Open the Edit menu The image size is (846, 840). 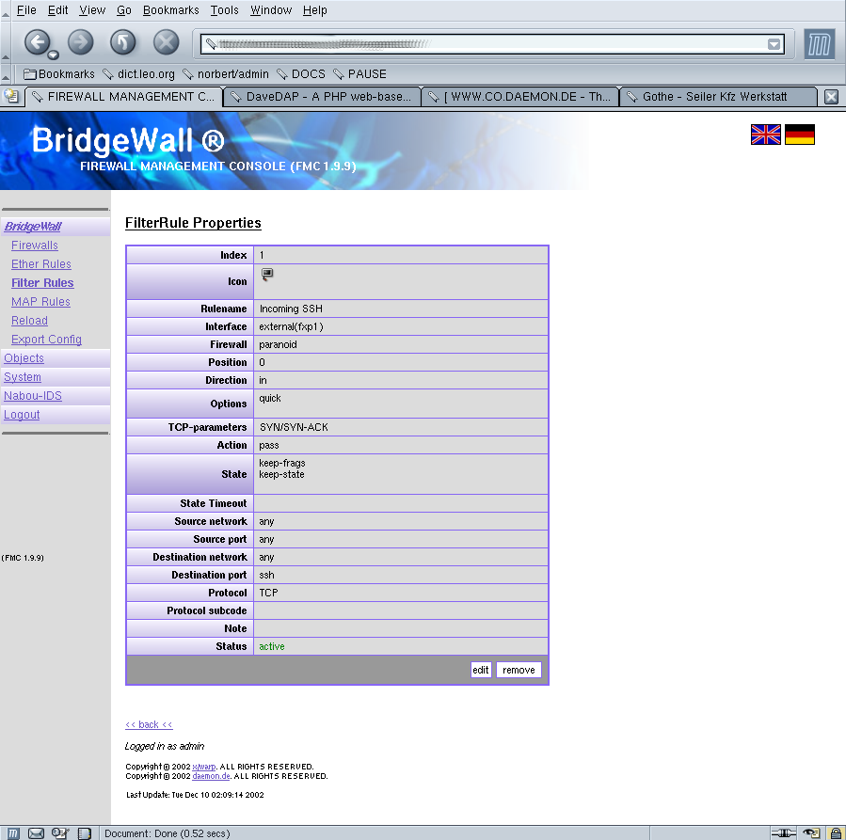coord(57,10)
